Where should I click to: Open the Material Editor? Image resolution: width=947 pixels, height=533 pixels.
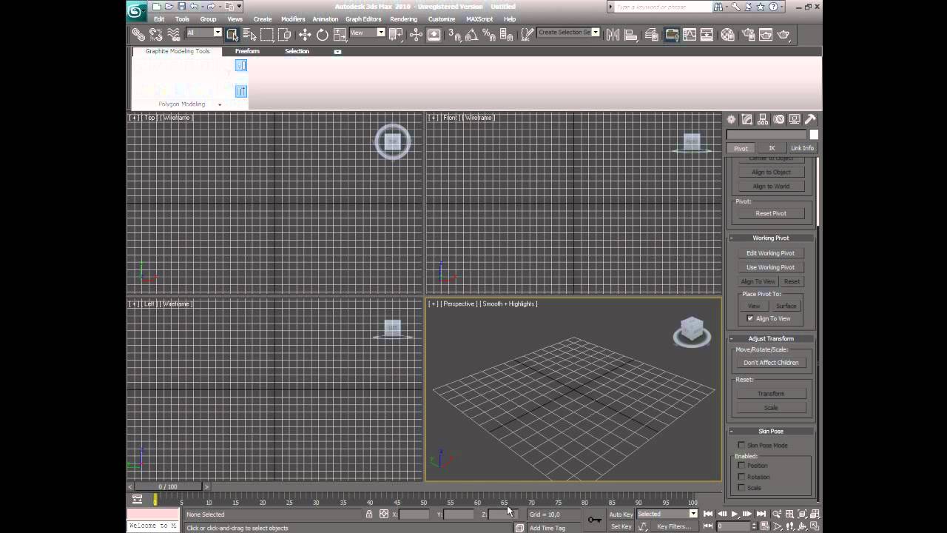[x=728, y=34]
